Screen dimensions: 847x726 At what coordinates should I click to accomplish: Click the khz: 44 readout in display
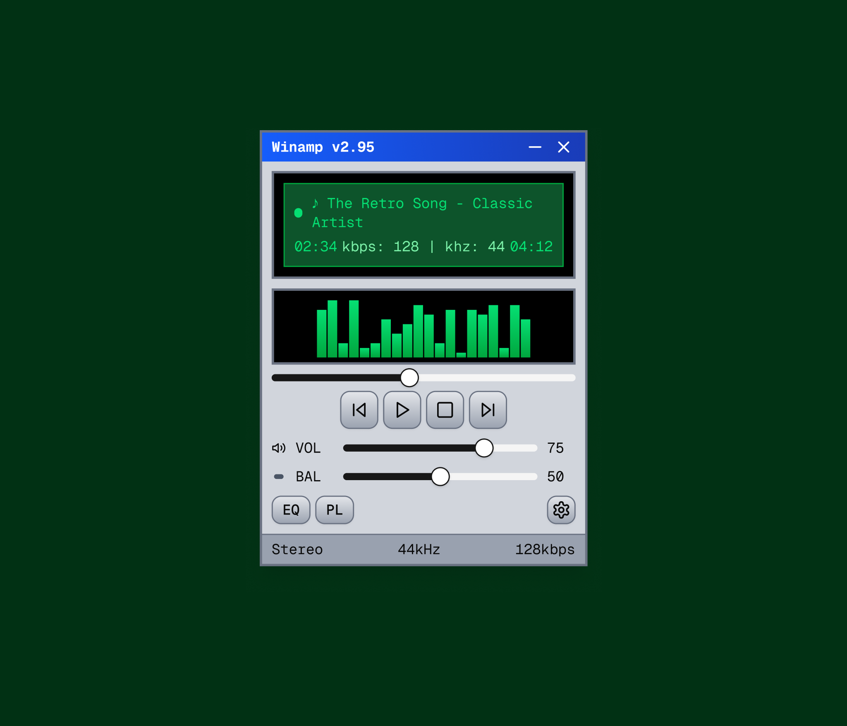pyautogui.click(x=475, y=247)
